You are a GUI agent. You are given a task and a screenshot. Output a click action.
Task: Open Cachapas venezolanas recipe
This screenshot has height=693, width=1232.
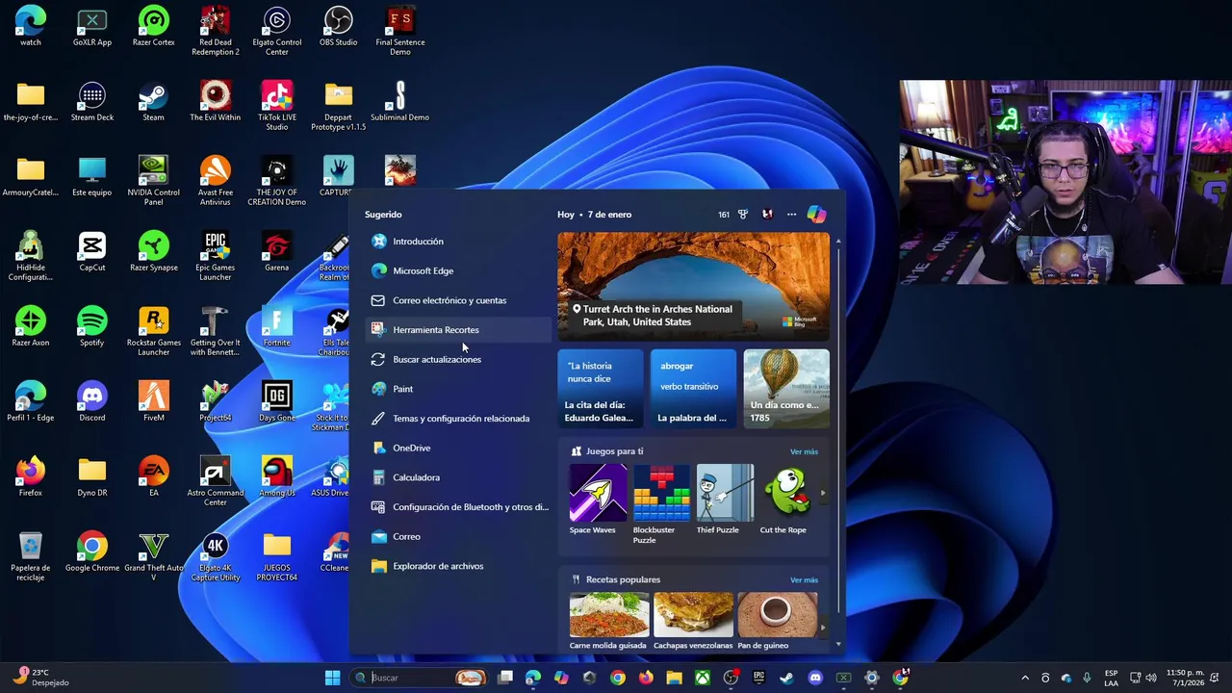coord(693,622)
